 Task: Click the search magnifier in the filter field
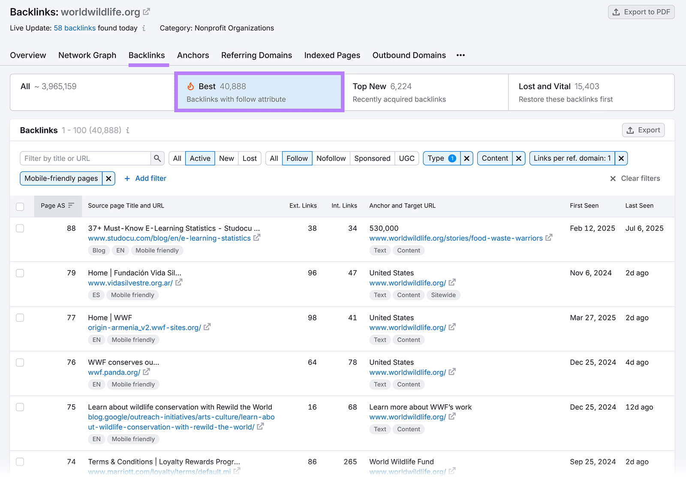pos(157,158)
